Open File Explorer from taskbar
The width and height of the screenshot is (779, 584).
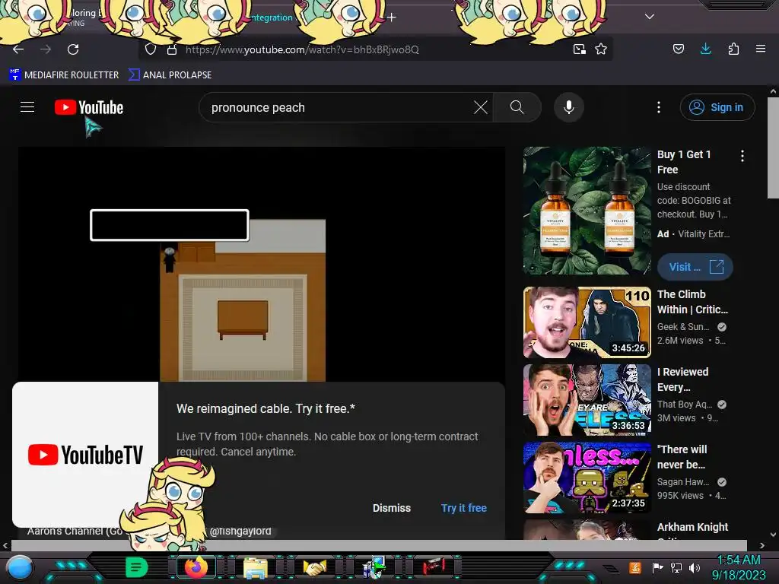tap(256, 567)
